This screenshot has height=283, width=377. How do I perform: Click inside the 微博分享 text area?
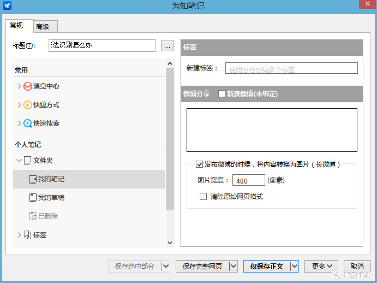(x=272, y=130)
